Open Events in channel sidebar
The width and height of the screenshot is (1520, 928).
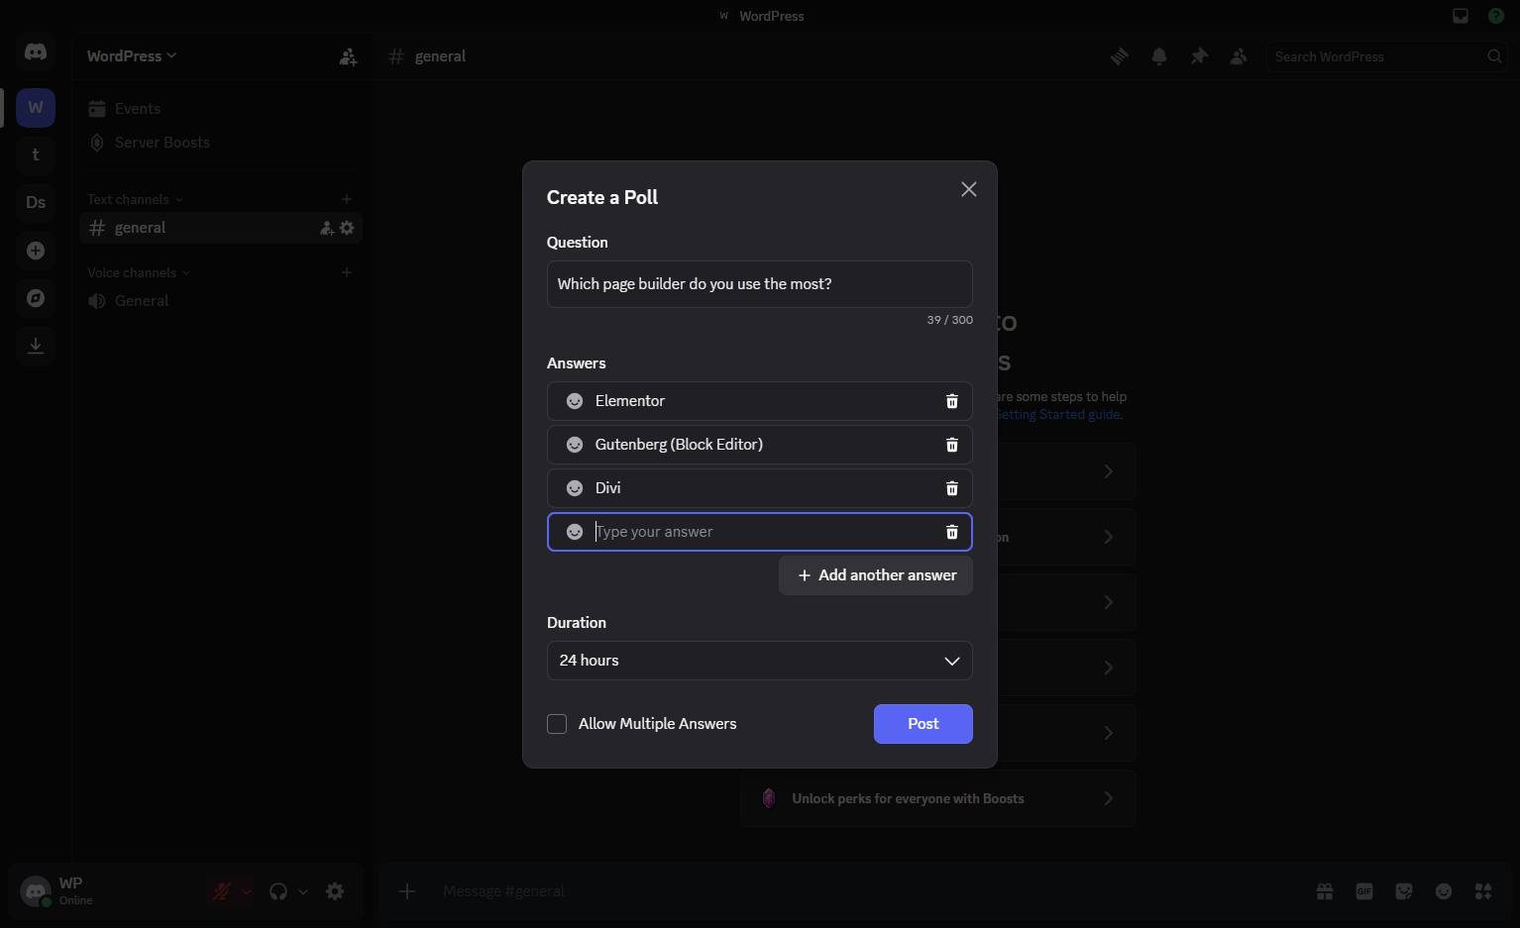(221, 109)
